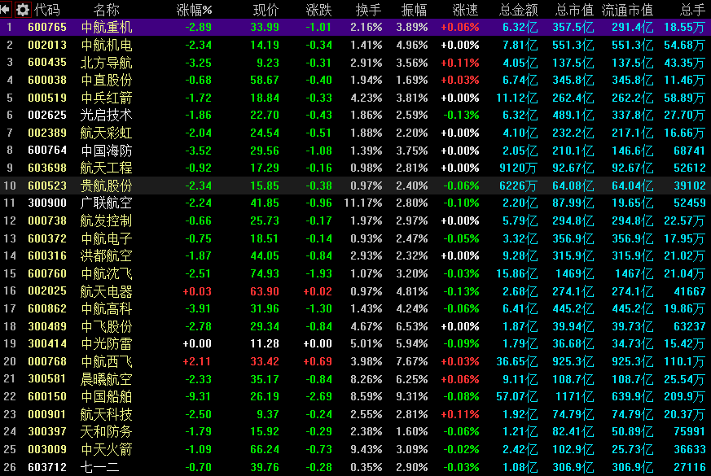Click stock code 600765

point(47,27)
